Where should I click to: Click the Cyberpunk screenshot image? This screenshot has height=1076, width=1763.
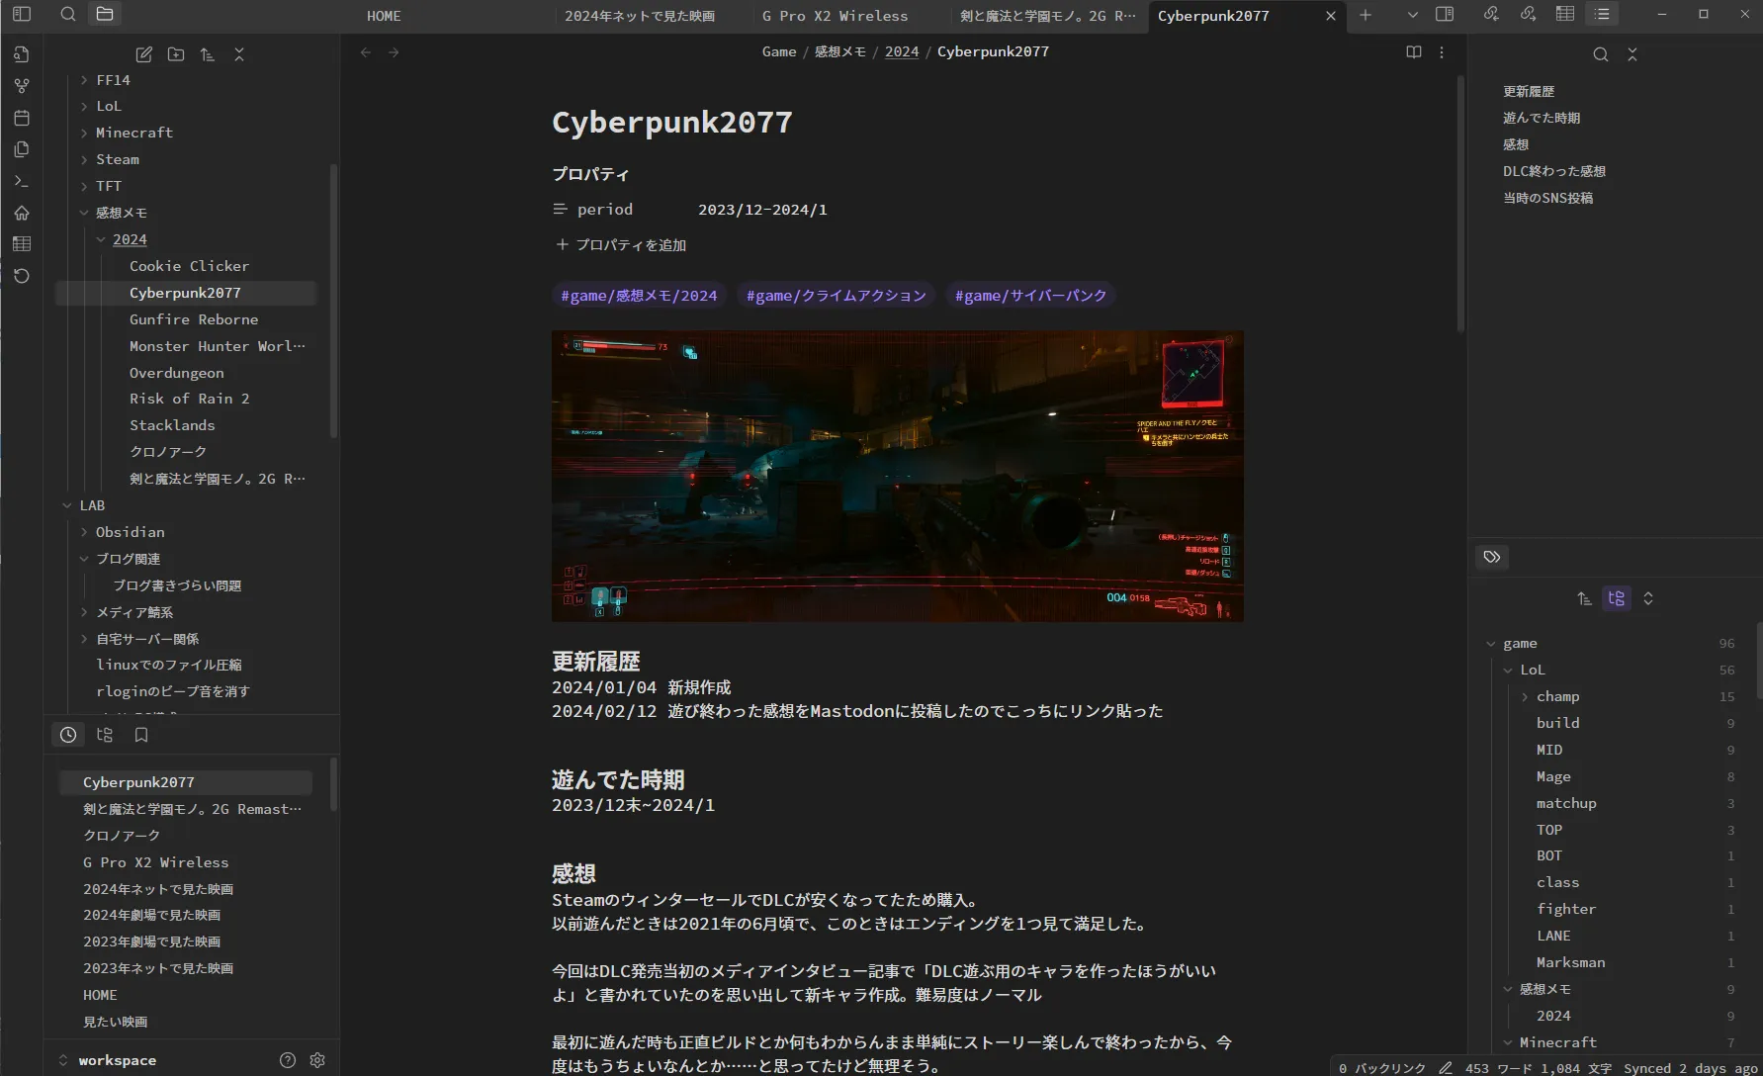click(898, 476)
